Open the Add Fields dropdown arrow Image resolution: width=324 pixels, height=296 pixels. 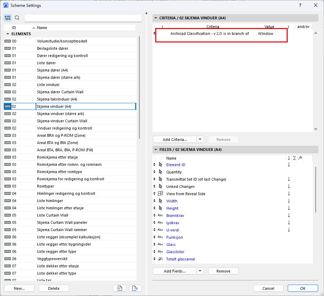[200, 271]
